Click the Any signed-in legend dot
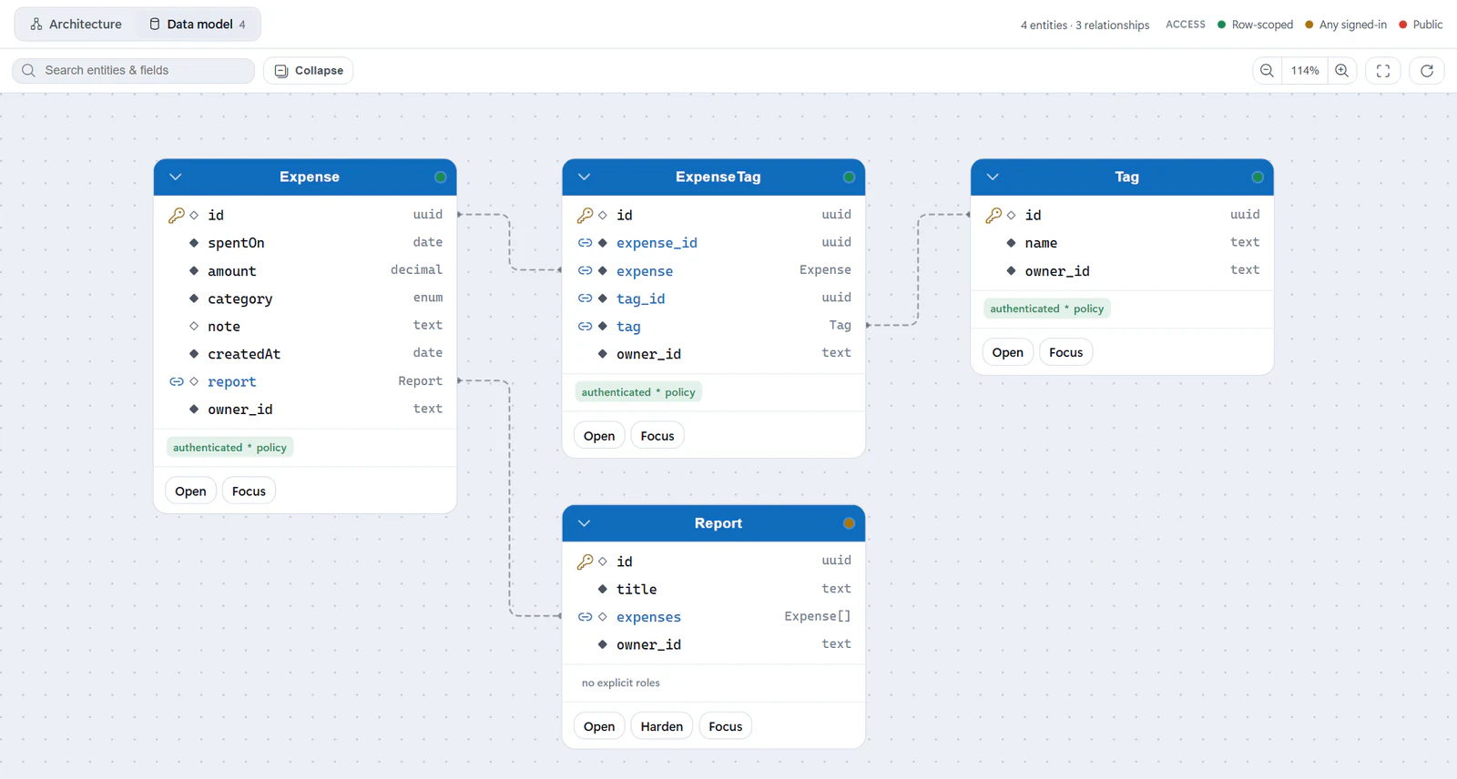Viewport: 1457px width, 779px height. click(x=1309, y=25)
